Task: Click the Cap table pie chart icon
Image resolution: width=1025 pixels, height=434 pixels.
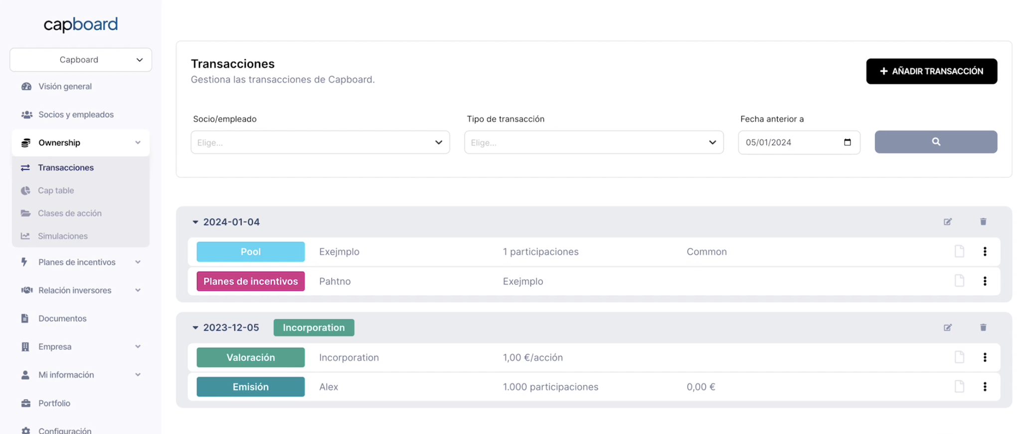Action: pyautogui.click(x=25, y=191)
